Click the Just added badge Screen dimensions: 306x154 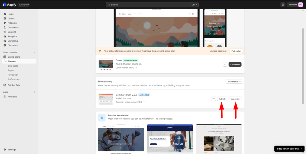144,95
